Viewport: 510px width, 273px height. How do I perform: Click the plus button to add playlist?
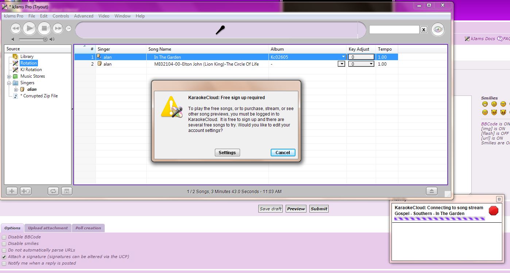[x=12, y=191]
